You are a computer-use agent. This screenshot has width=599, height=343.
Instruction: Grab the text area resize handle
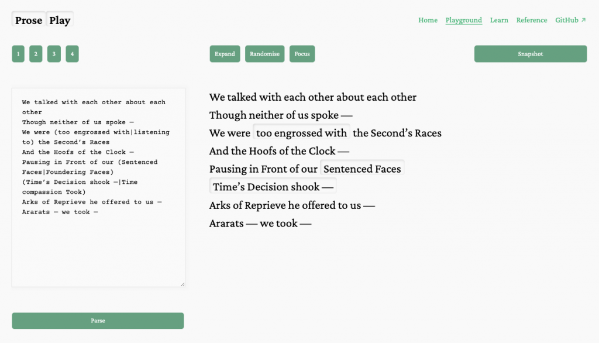(183, 284)
